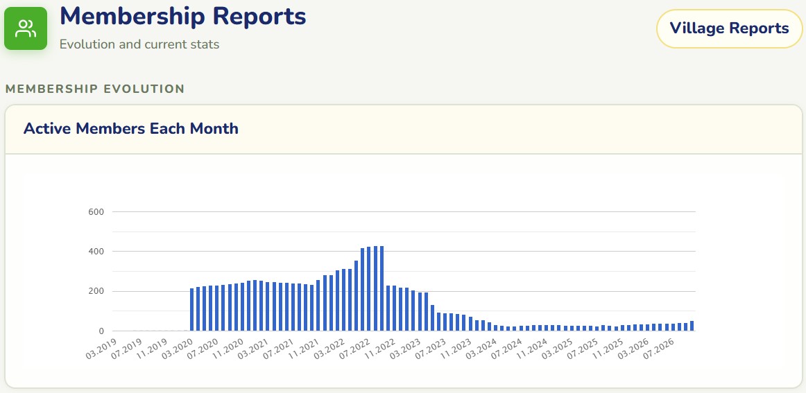Click the 'Active Members Each Month' title

click(131, 128)
